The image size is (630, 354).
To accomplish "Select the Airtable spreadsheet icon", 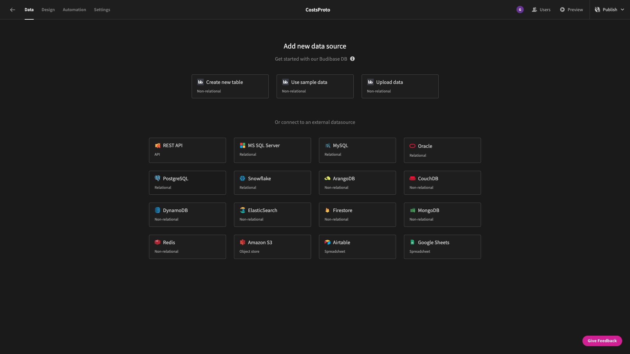I will pos(327,243).
